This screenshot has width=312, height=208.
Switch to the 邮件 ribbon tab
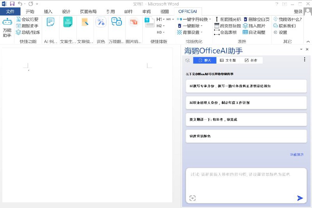(x=129, y=12)
